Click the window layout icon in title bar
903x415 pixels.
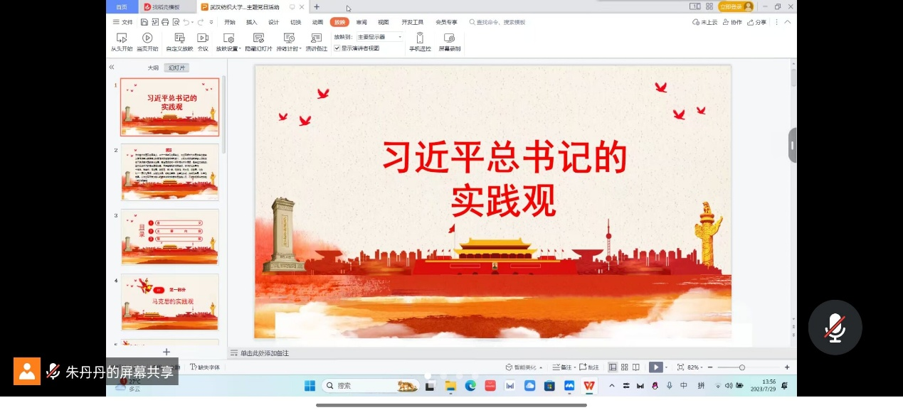click(x=695, y=6)
